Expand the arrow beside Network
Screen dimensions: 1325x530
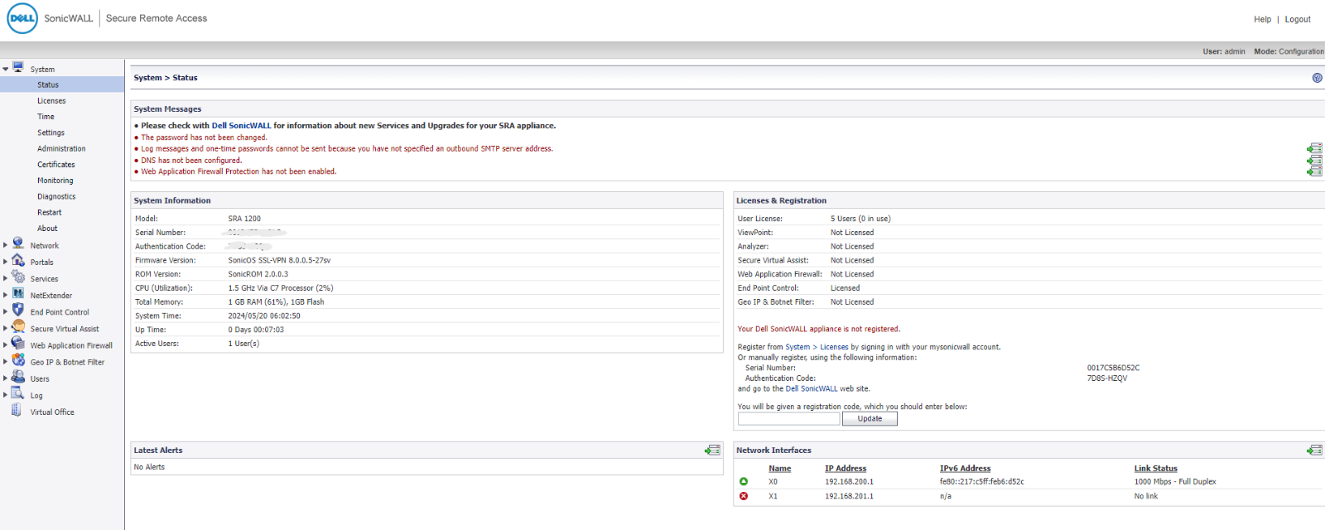(6, 245)
